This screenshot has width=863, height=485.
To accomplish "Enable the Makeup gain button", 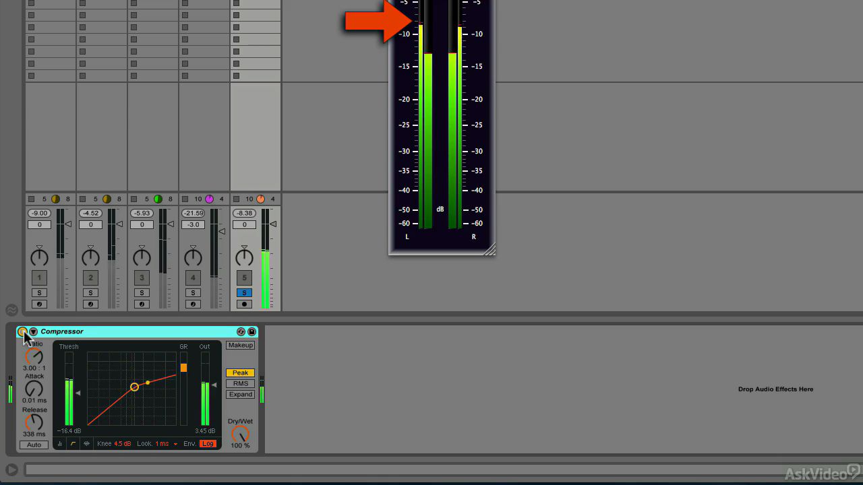I will click(240, 346).
